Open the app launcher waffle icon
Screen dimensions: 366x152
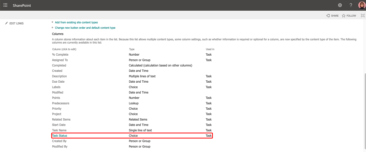tap(5, 5)
